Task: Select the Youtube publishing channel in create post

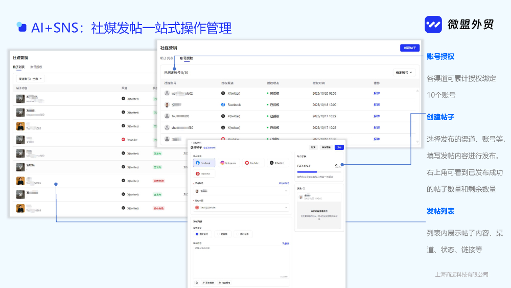Action: tap(253, 163)
